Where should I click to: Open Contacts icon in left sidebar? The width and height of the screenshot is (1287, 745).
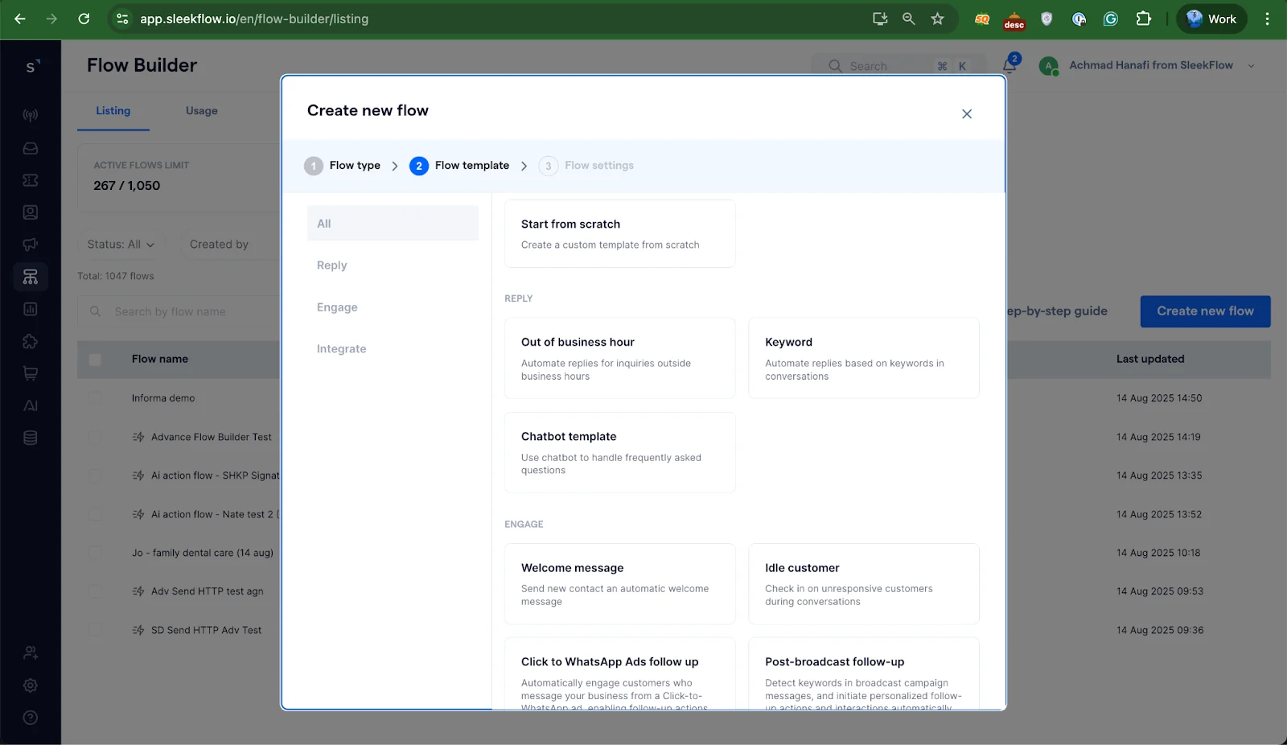point(31,212)
